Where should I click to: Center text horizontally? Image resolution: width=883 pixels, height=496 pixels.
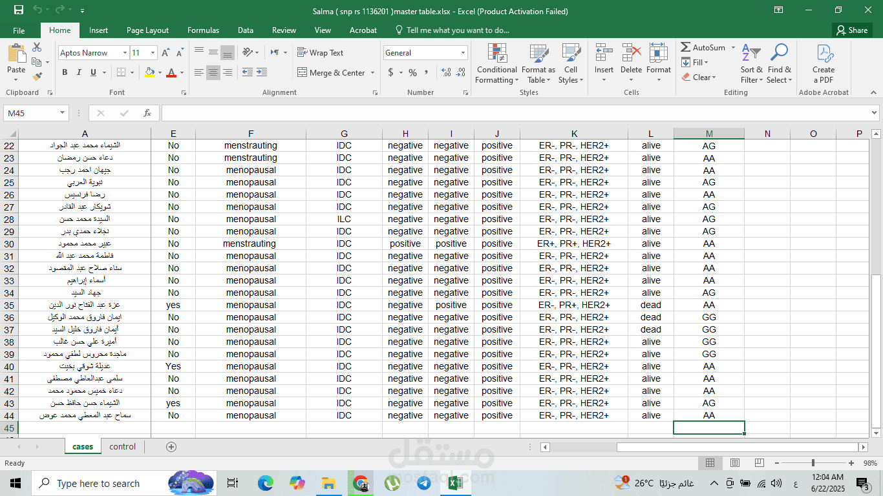click(x=213, y=73)
